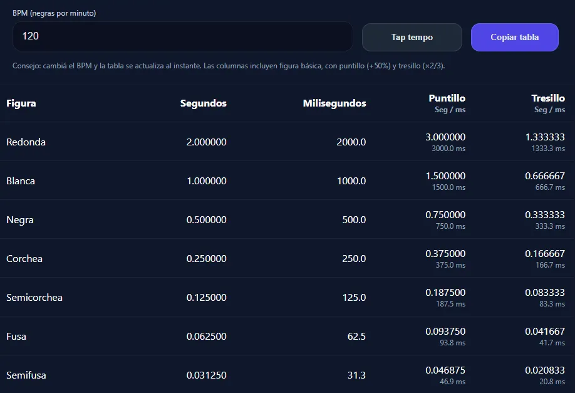Click the 750.0 ms puntillo subvalue
Viewport: 575px width, 393px height.
[450, 226]
